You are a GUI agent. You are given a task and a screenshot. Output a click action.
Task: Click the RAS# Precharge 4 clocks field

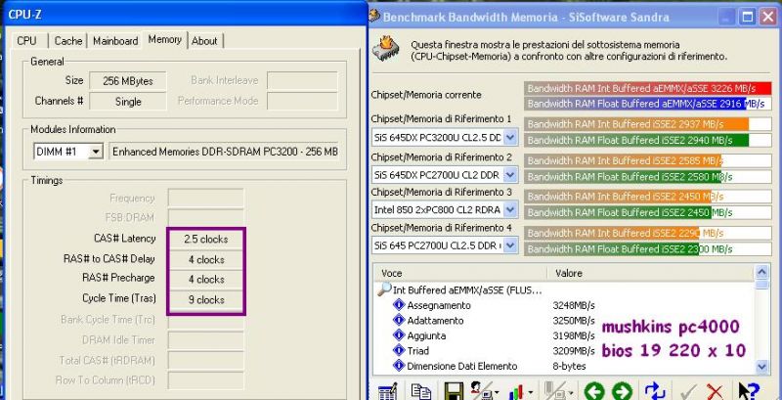point(205,280)
